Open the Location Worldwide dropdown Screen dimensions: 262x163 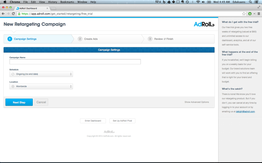pos(41,86)
